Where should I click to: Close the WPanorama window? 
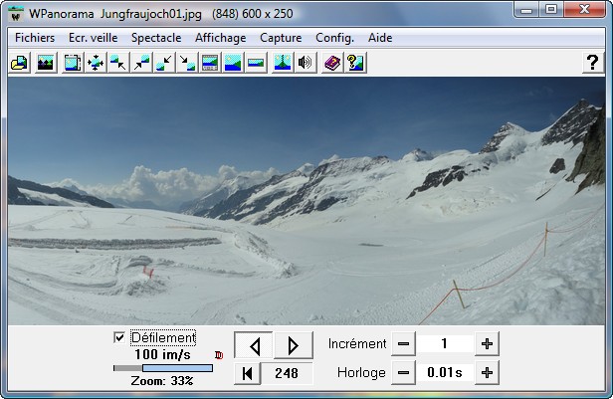585,10
